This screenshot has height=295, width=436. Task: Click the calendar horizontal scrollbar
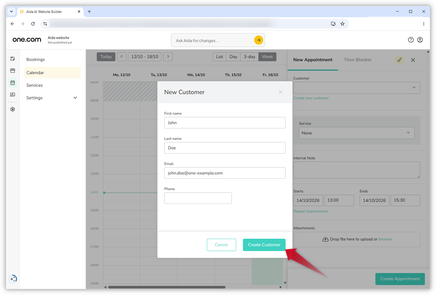point(167,287)
